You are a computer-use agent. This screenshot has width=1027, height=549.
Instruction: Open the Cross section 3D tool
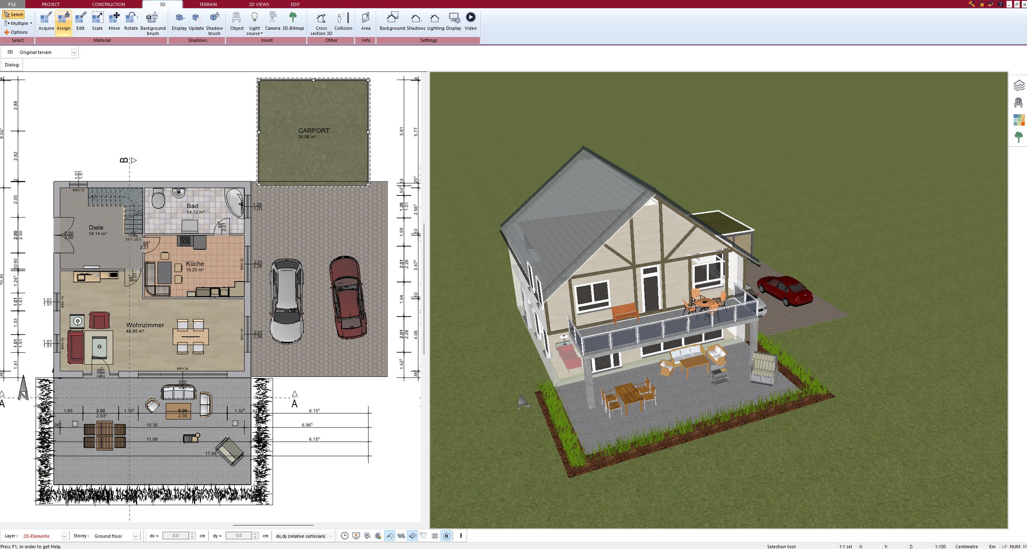321,21
